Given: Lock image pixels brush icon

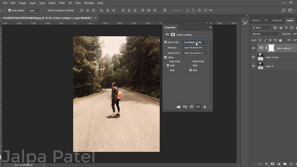Looking at the screenshot, I should [265, 40].
